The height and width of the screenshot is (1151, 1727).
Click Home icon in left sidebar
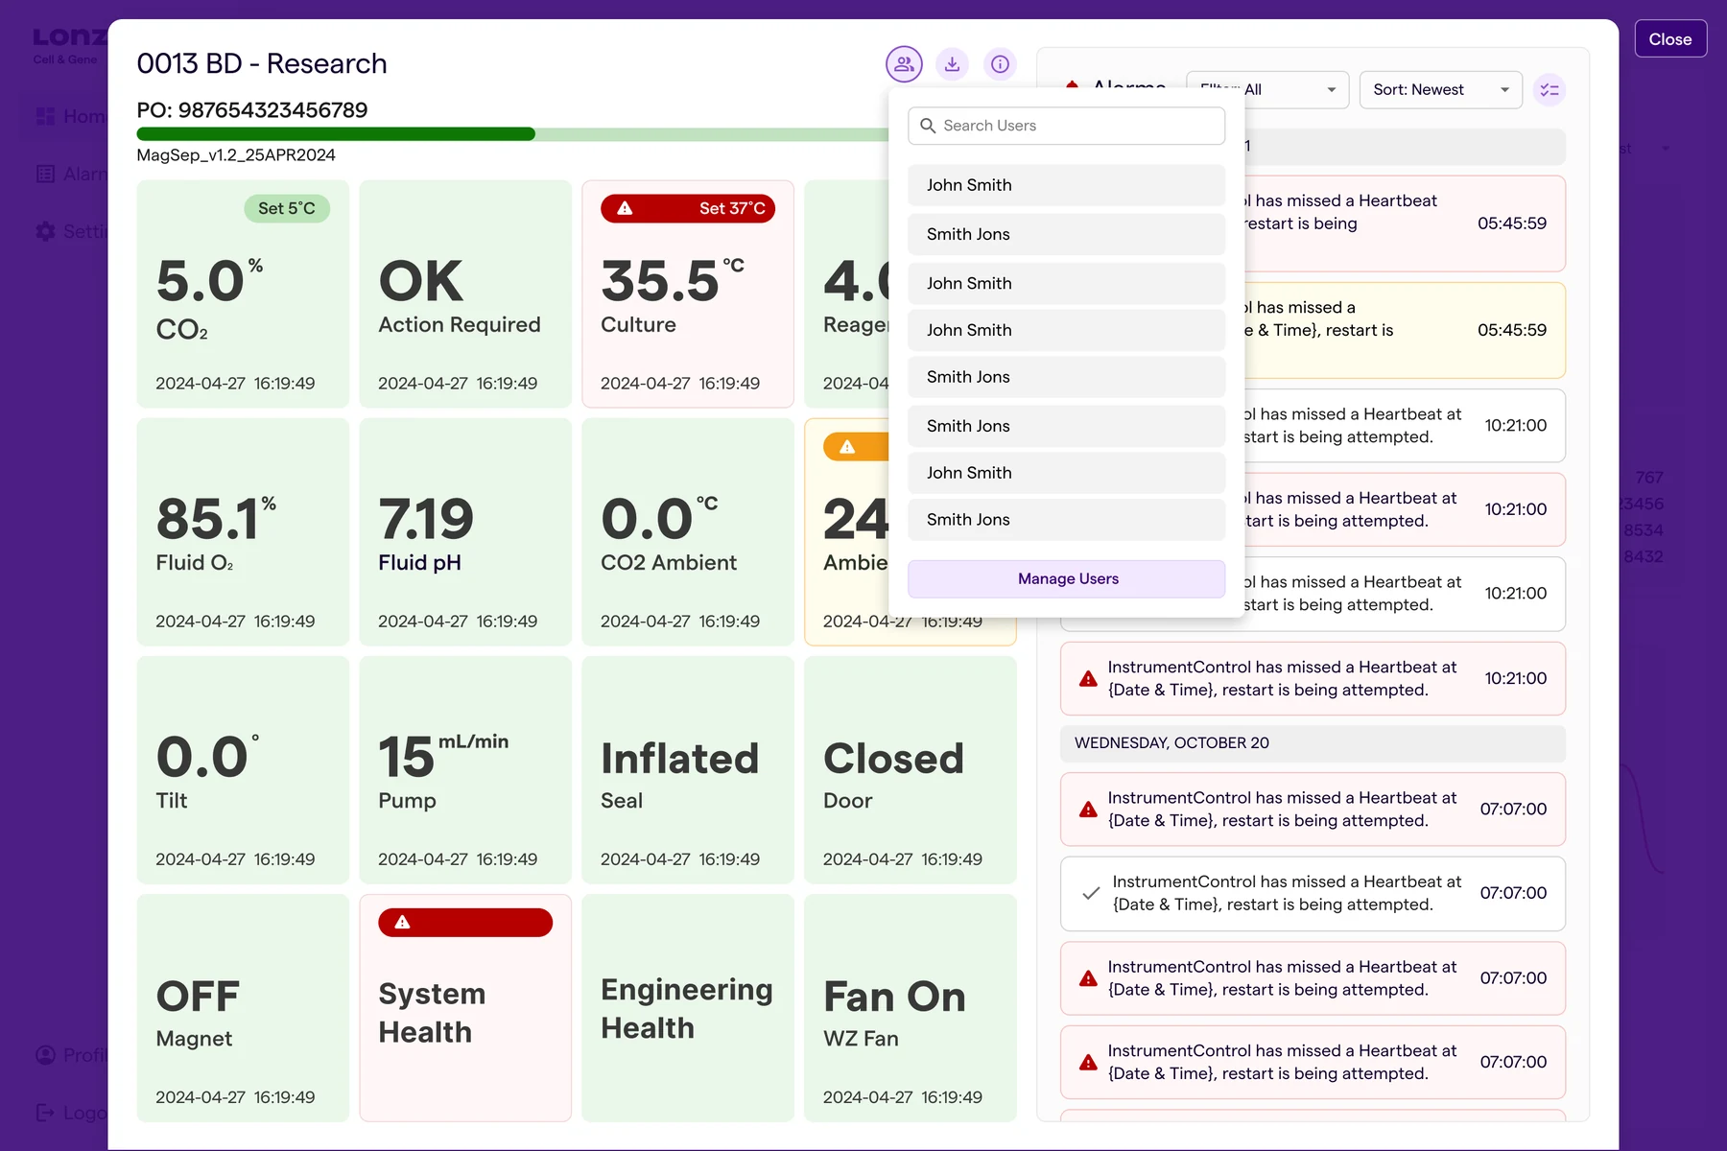tap(45, 116)
